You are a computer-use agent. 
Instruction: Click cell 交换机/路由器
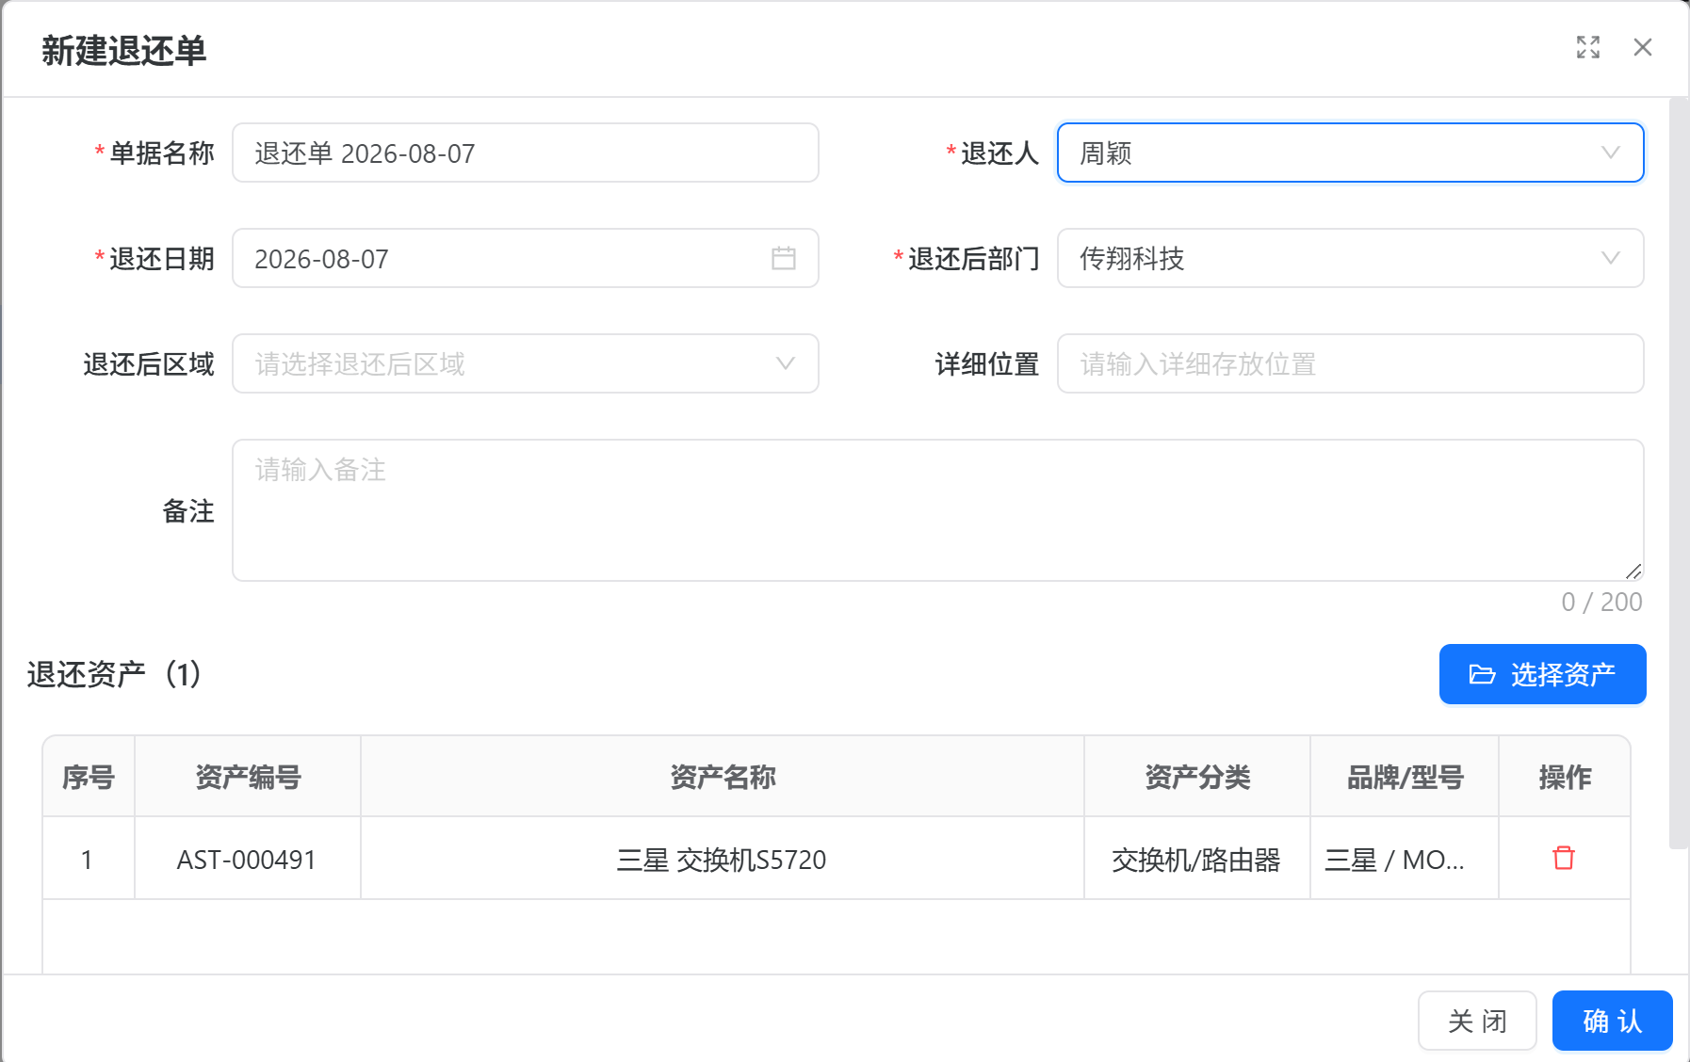click(1196, 860)
